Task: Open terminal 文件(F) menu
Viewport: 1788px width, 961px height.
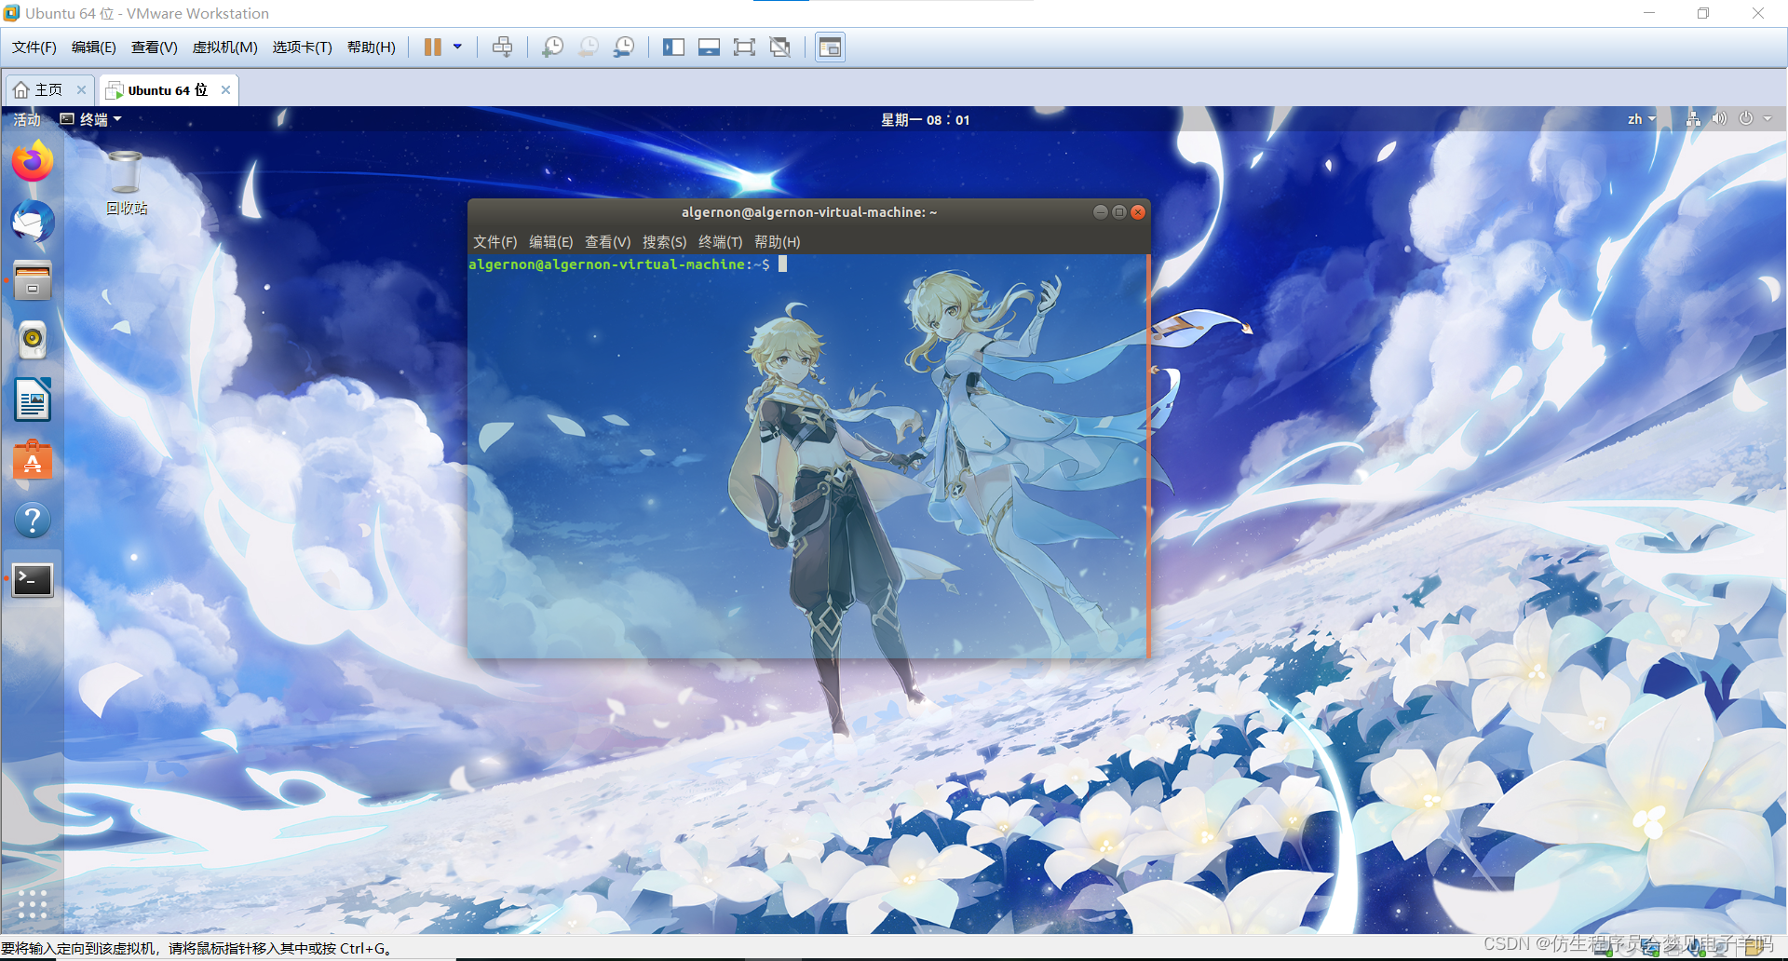Action: click(494, 242)
